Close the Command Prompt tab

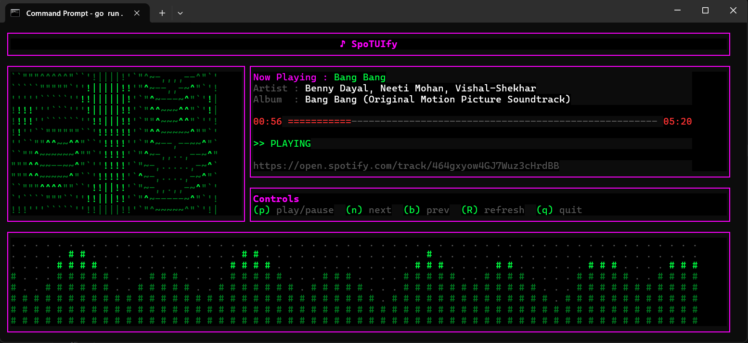[137, 13]
